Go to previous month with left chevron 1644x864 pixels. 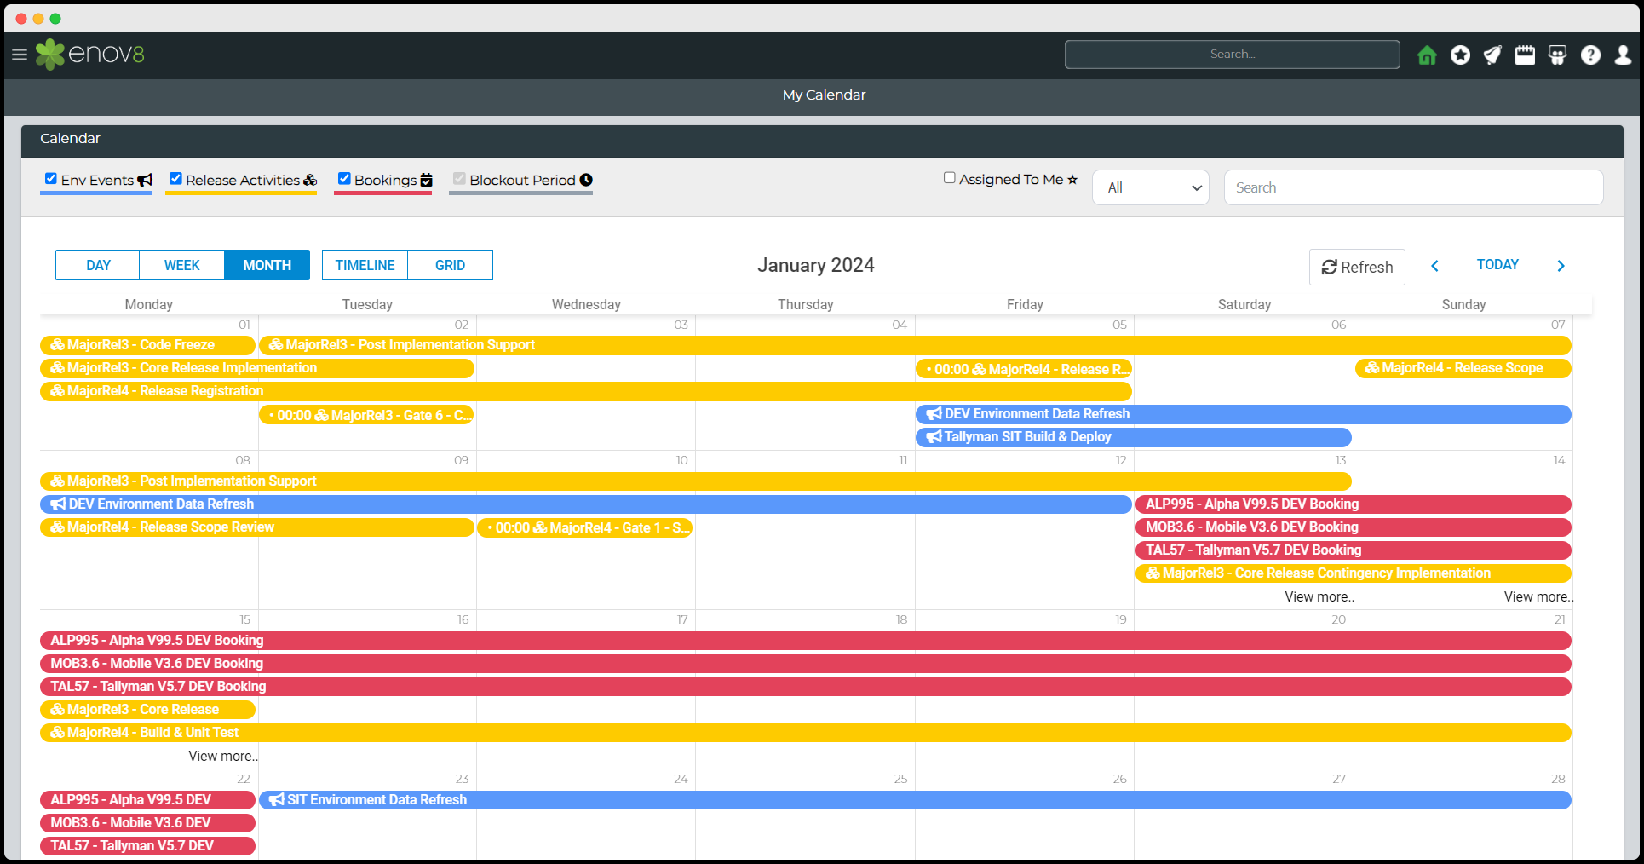click(x=1434, y=266)
